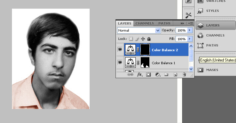Hide the Color Balance 1 layer

pos(120,62)
